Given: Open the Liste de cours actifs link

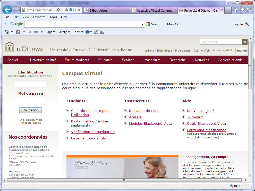Looking at the screenshot, I should coord(88,138).
